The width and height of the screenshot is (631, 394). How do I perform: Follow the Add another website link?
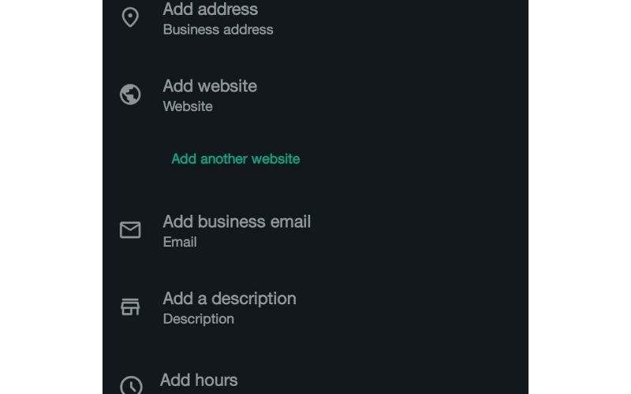coord(235,159)
